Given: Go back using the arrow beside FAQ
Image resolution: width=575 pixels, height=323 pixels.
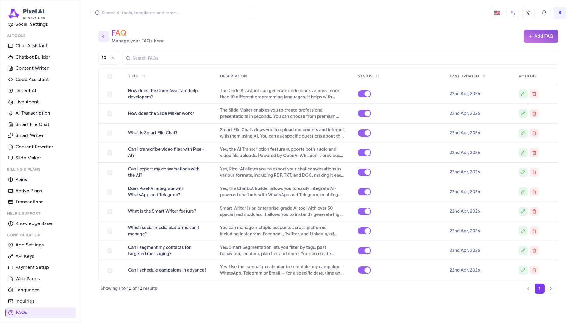Looking at the screenshot, I should [x=104, y=36].
